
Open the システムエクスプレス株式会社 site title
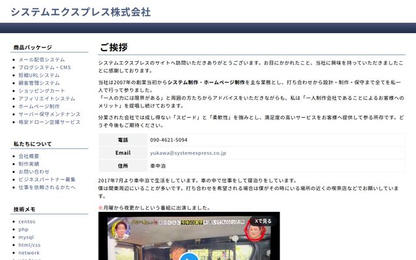click(x=81, y=12)
